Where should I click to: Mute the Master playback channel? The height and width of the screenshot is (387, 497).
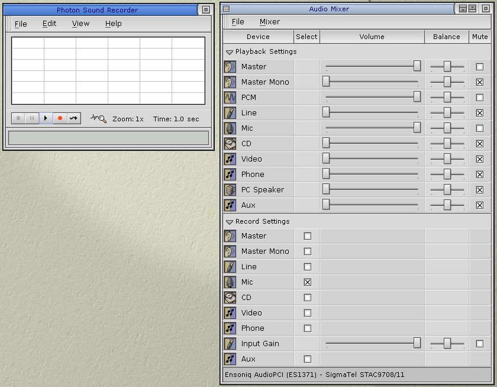pyautogui.click(x=479, y=67)
